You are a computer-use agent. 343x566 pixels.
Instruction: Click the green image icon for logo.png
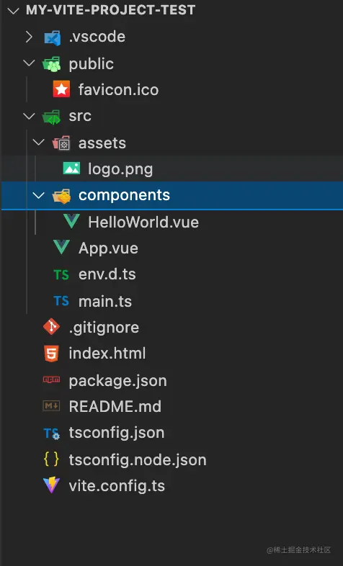pos(71,169)
